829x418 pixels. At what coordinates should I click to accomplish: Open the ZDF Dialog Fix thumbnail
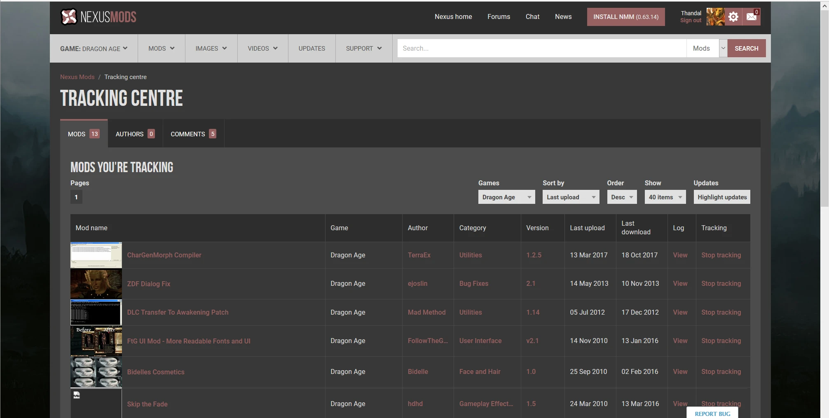click(x=96, y=284)
